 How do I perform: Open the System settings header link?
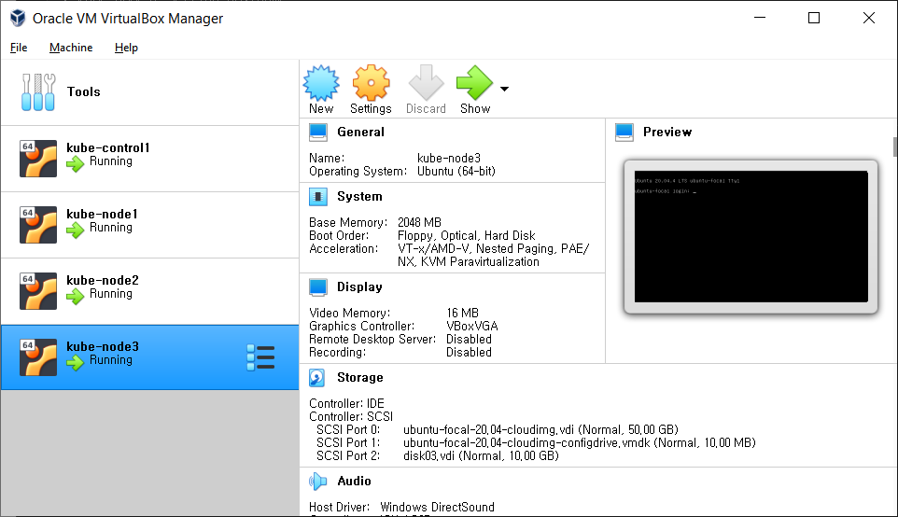(x=359, y=196)
